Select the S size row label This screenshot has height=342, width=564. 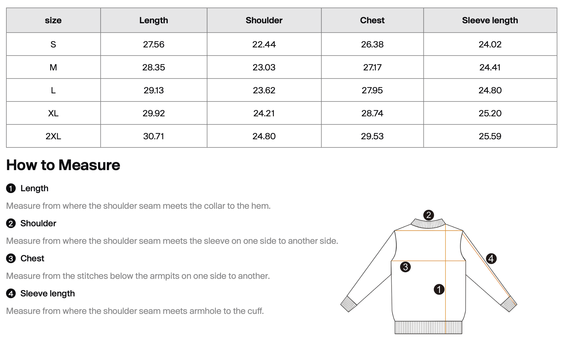click(53, 44)
